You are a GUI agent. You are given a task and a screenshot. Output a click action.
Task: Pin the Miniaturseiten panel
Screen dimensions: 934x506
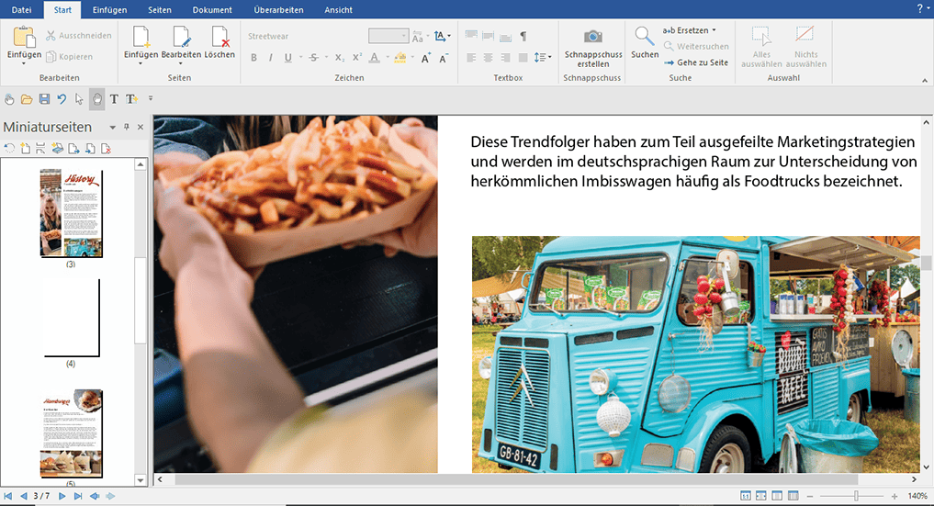[x=127, y=128]
